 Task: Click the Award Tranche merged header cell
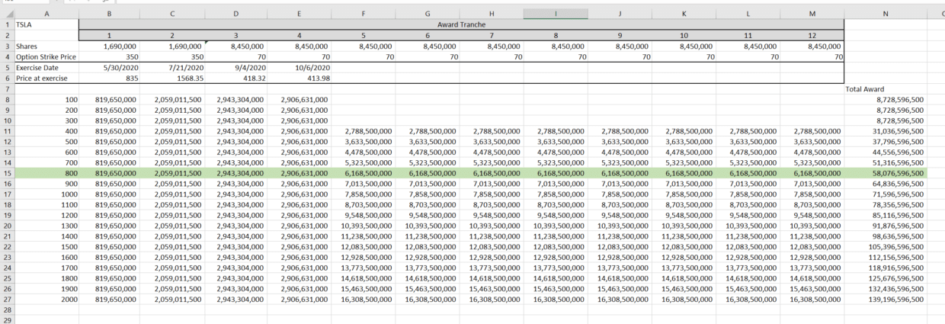coord(461,25)
